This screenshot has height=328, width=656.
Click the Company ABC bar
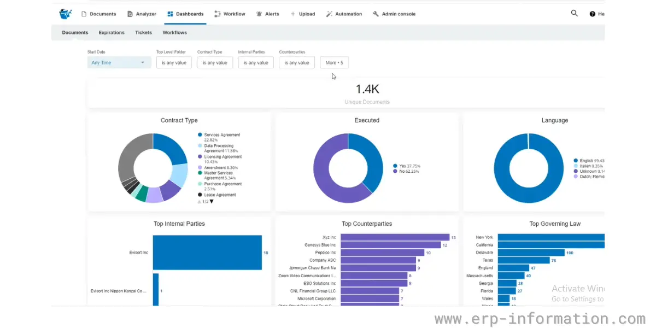click(x=378, y=260)
